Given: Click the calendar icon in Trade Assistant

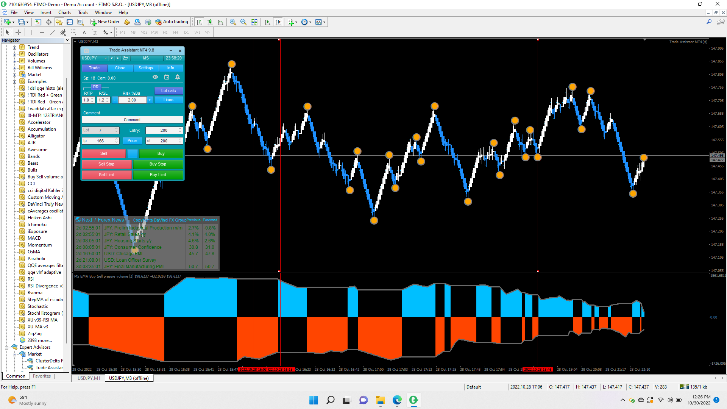Looking at the screenshot, I should coord(167,77).
